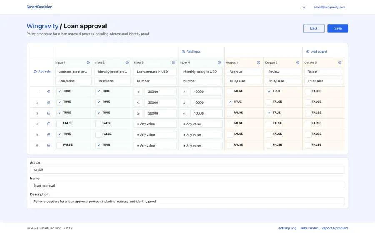Viewport: 375px width, 234px height.
Task: Click the Add input plus button
Action: coord(191,52)
